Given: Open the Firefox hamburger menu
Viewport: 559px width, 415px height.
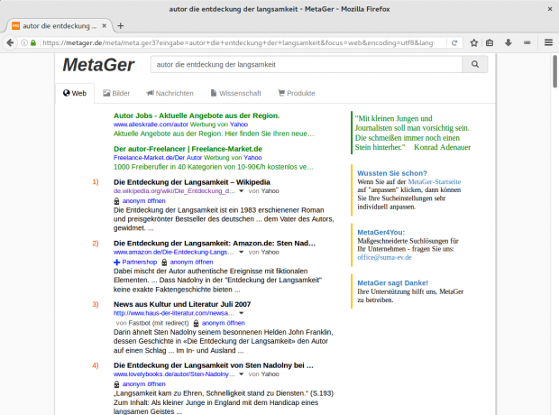Looking at the screenshot, I should 549,42.
